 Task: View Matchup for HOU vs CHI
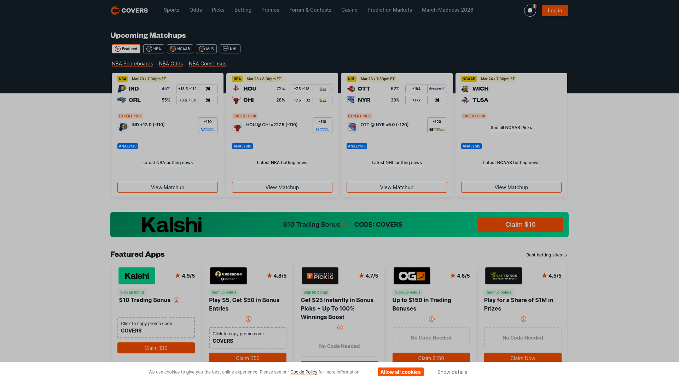coord(282,187)
